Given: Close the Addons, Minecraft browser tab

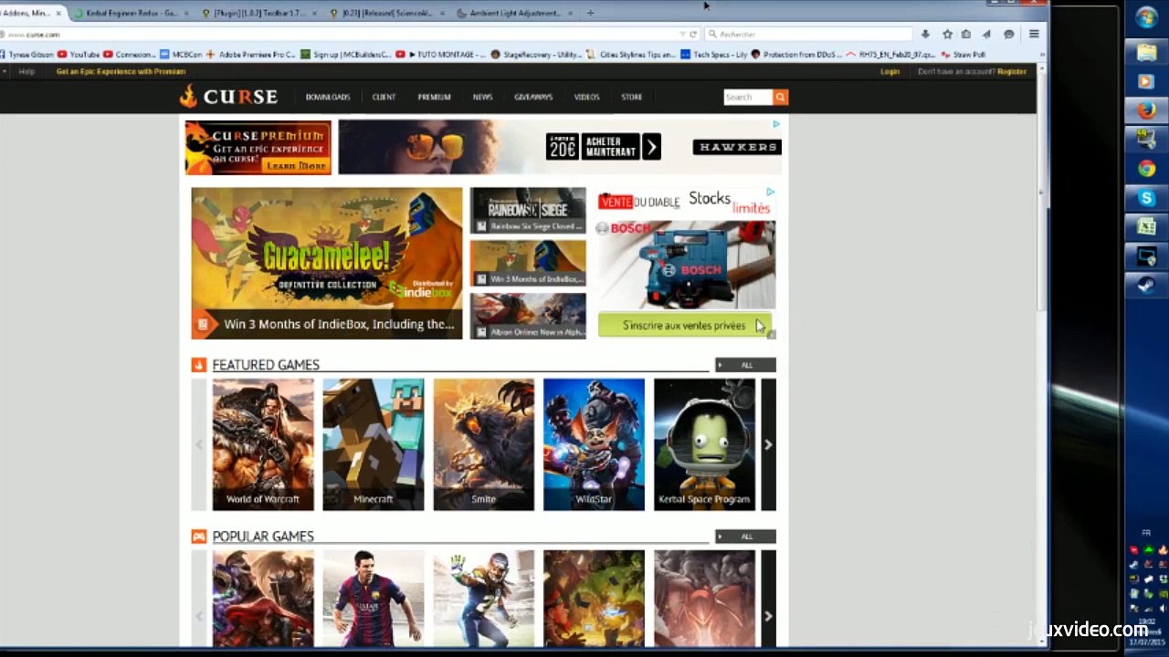Looking at the screenshot, I should click(58, 13).
